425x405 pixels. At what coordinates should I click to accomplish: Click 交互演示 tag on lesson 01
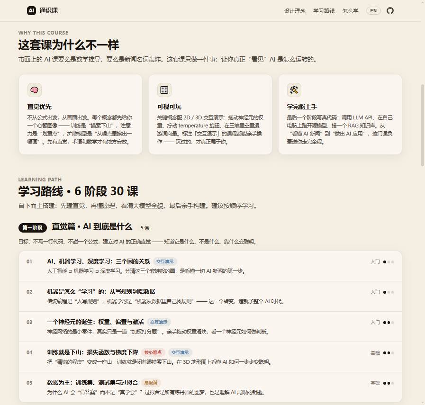165,261
